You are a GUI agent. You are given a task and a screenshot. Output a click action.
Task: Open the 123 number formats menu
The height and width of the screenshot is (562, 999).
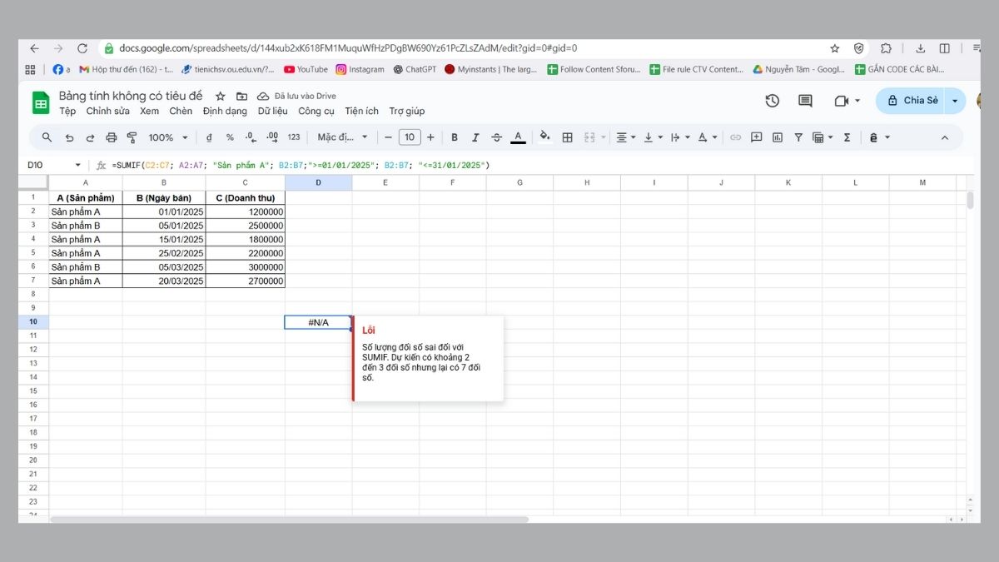click(x=294, y=137)
